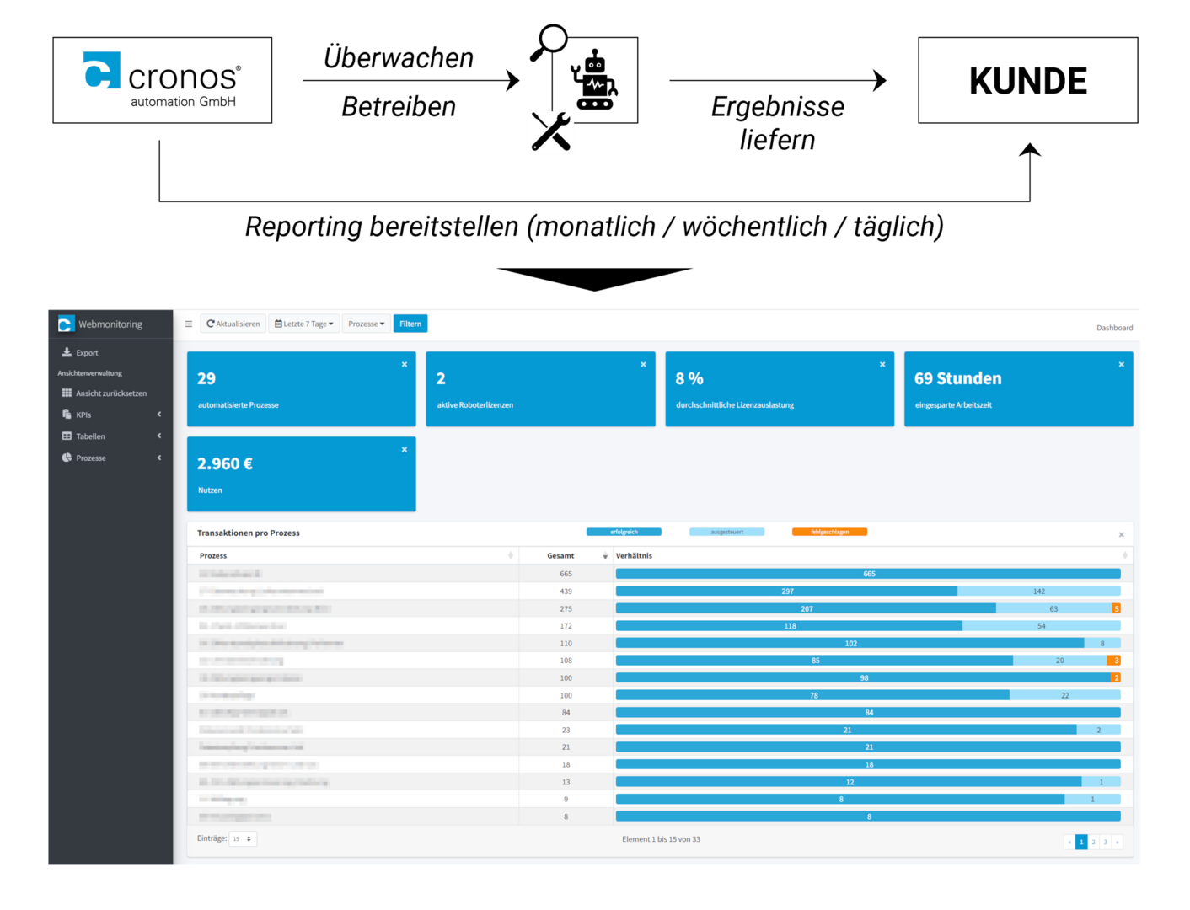Viewport: 1190px width, 910px height.
Task: Click the Export download icon in sidebar
Action: click(x=67, y=352)
